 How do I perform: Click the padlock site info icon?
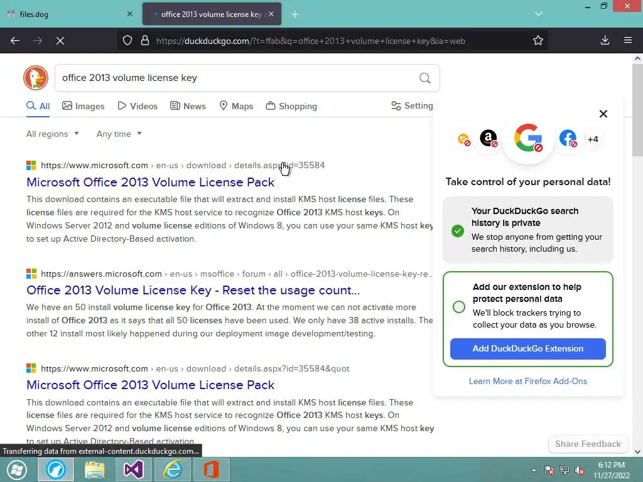(145, 41)
